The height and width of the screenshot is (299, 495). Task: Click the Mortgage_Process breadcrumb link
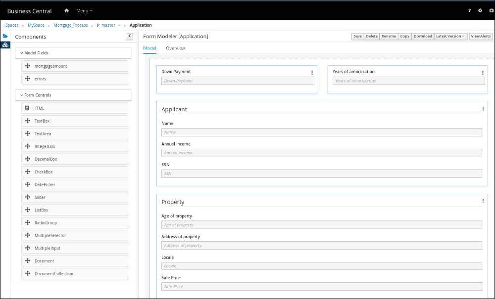click(x=70, y=25)
